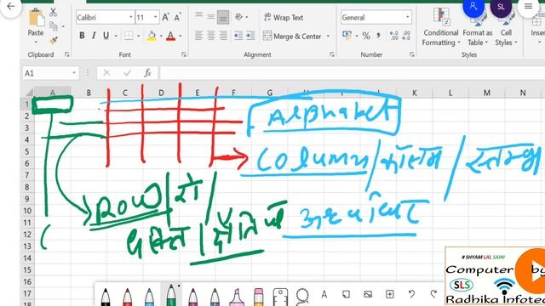This screenshot has width=545, height=306.
Task: Open Number dialog launcher
Action: 412,54
